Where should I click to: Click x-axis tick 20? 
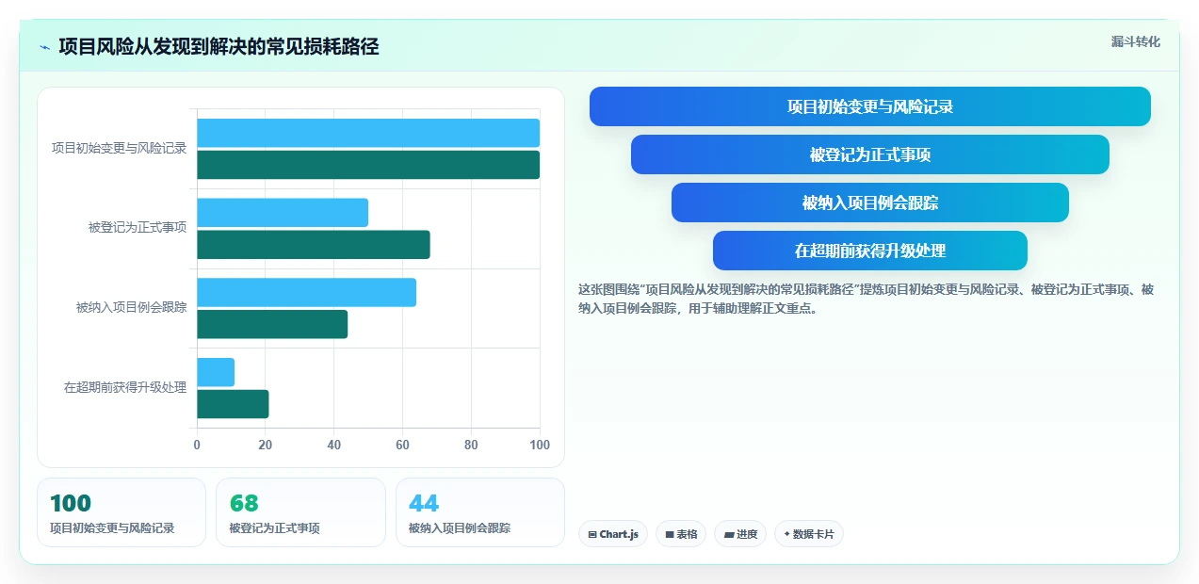click(x=266, y=445)
